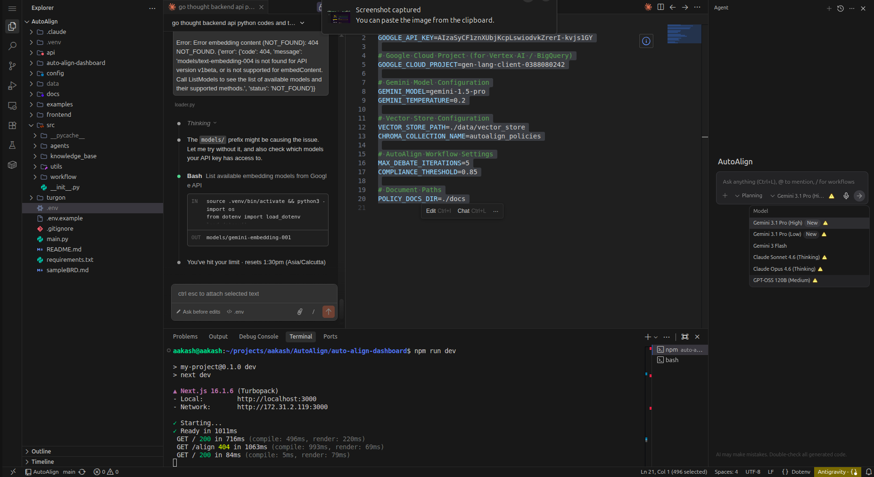Expand the frontend folder

(x=59, y=115)
